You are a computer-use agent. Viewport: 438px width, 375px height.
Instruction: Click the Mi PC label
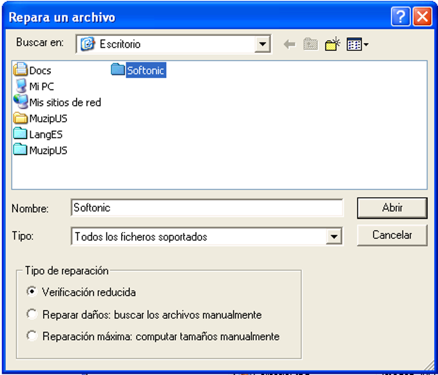click(x=41, y=86)
